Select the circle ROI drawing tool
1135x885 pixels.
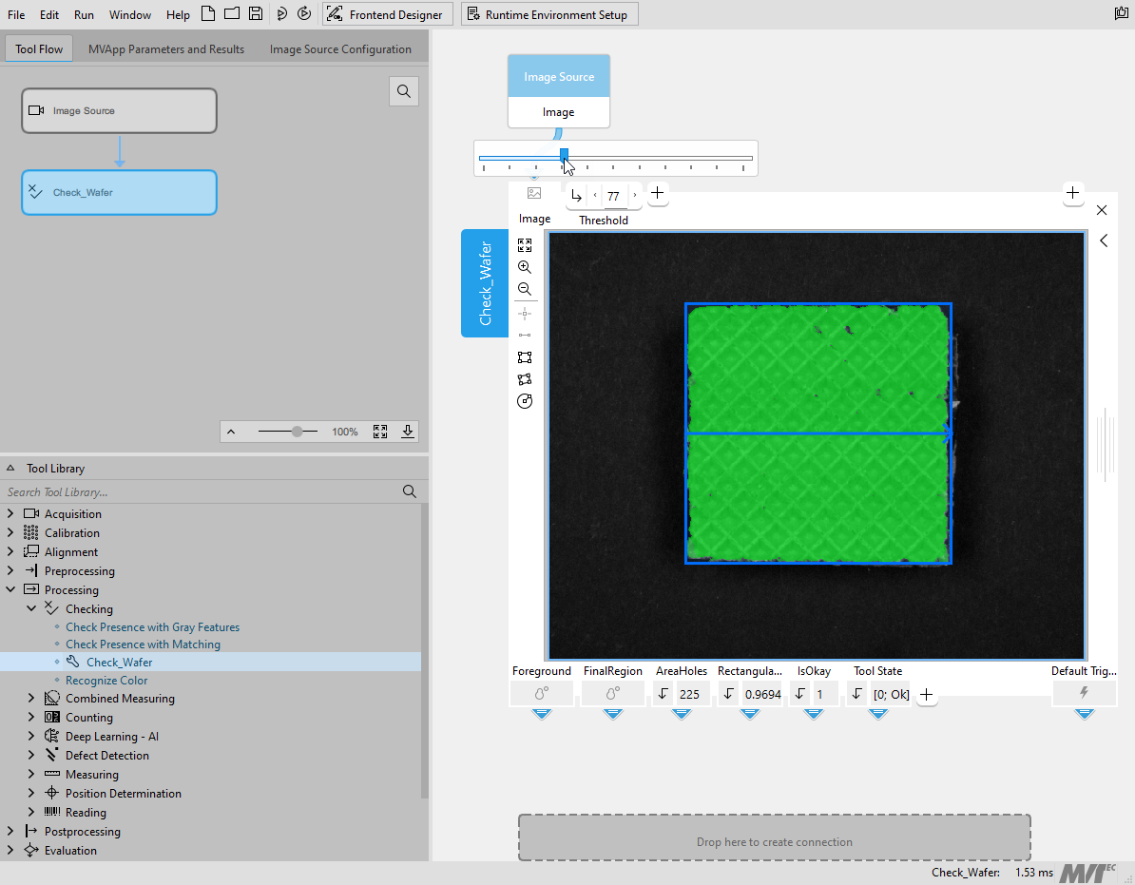click(x=525, y=401)
